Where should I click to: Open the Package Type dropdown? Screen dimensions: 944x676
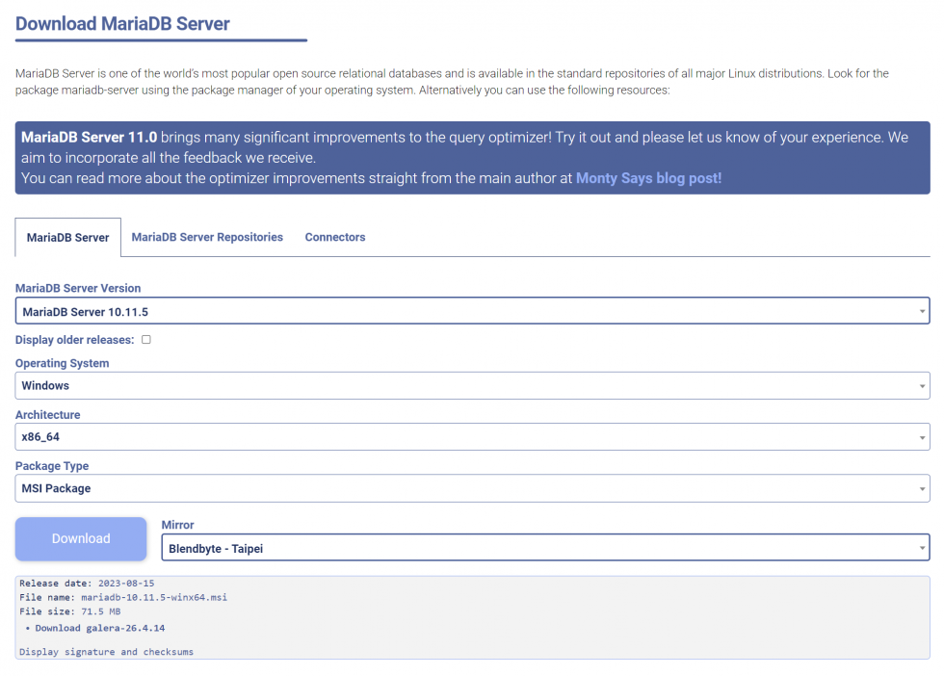coord(472,487)
